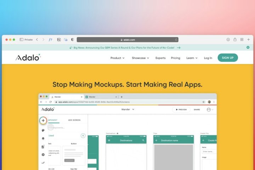Click the SIGN UP button
The width and height of the screenshot is (255, 170).
coord(228,58)
